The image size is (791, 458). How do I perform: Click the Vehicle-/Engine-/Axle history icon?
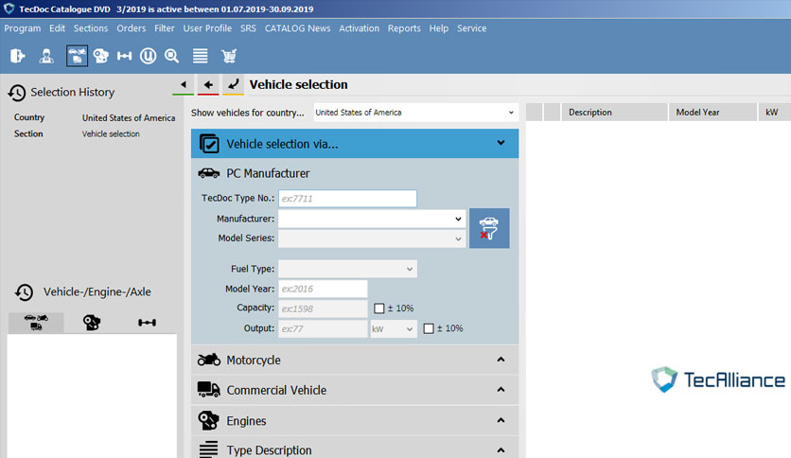[x=24, y=292]
